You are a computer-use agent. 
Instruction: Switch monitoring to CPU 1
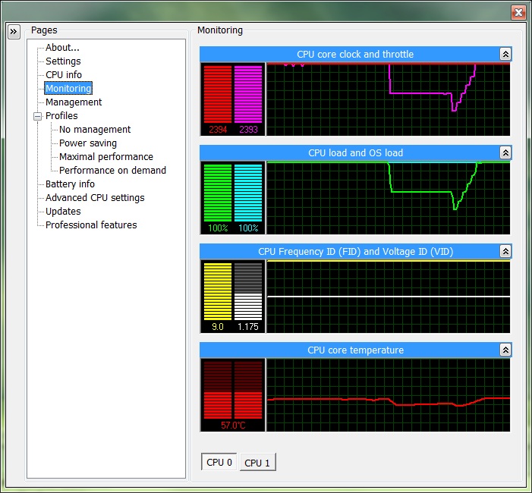257,463
